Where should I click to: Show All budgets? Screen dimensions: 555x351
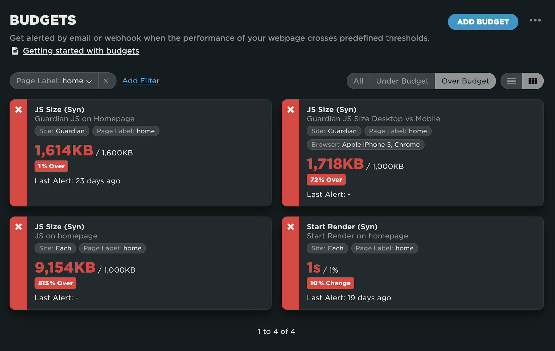pos(358,81)
